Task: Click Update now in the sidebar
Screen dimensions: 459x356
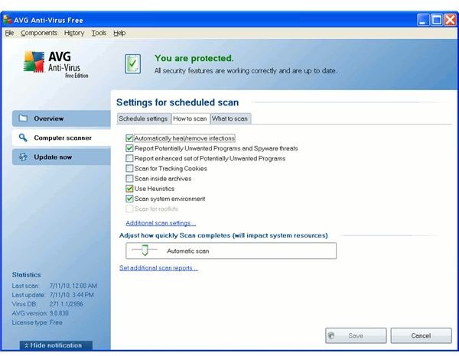Action: (61, 157)
